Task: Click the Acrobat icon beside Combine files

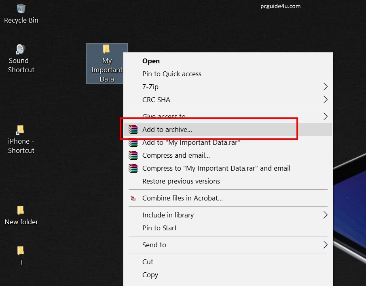Action: tap(133, 198)
